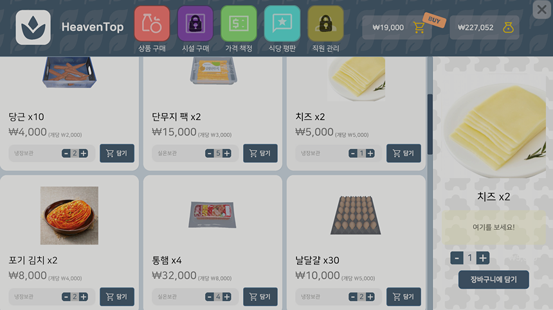This screenshot has width=553, height=310.
Task: Open the locked 직원 관리 staff icon
Action: 325,24
